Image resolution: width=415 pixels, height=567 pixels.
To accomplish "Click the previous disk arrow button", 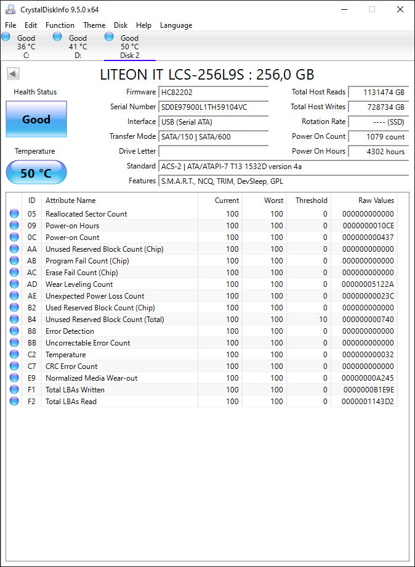I will pyautogui.click(x=13, y=74).
